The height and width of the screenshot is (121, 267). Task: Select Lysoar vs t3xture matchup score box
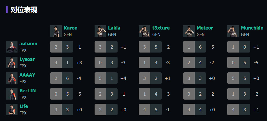(150, 62)
